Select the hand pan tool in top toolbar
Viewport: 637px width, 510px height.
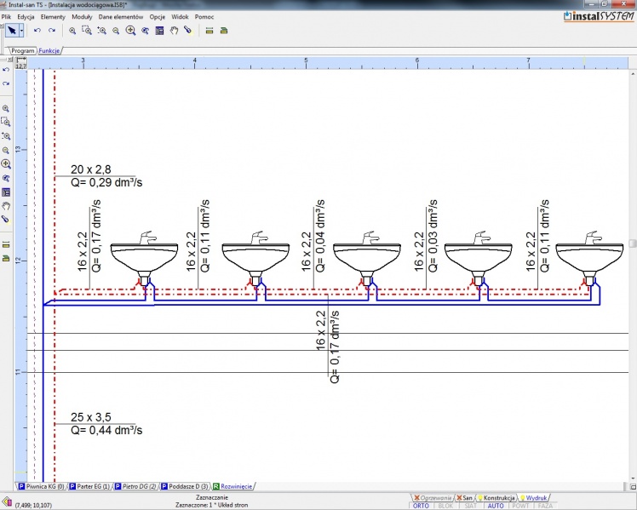click(x=174, y=31)
